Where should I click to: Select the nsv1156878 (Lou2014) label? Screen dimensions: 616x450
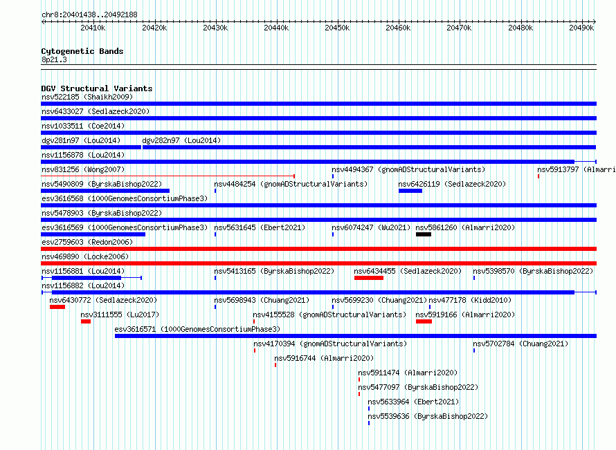click(83, 155)
